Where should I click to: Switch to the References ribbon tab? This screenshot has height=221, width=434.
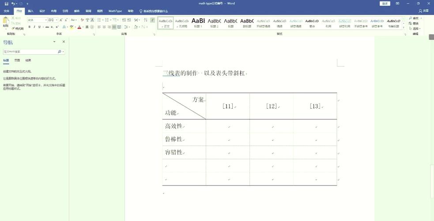coord(65,11)
